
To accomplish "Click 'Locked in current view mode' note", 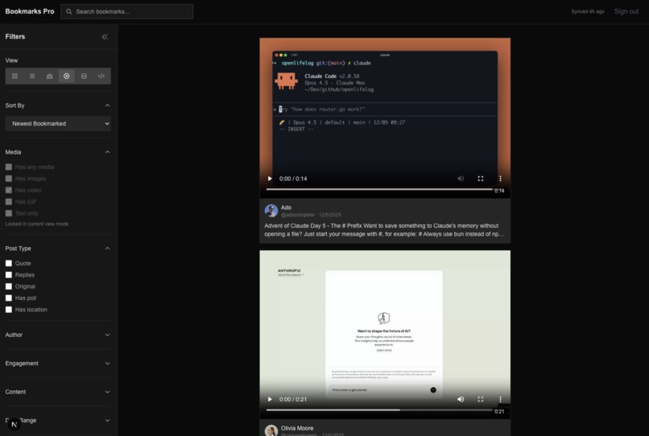I will tap(37, 224).
